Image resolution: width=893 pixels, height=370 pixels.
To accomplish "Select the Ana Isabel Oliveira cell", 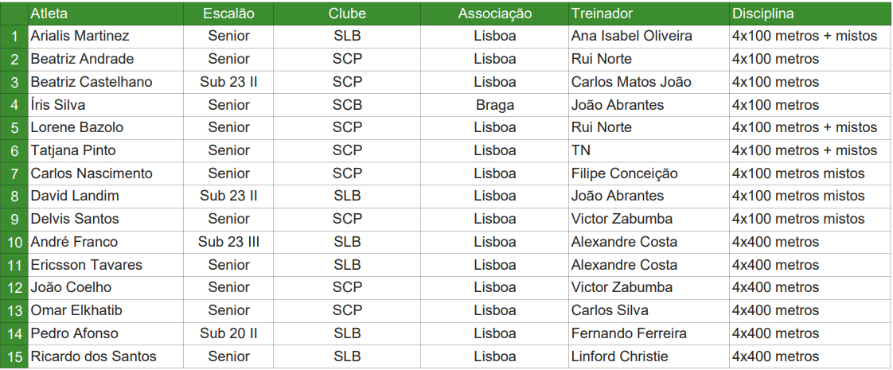I will coord(631,36).
